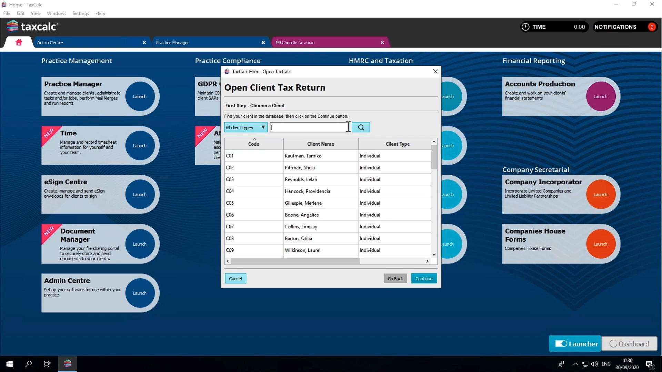Select client C03 Reynolds, Lelah
This screenshot has width=662, height=372.
point(328,179)
